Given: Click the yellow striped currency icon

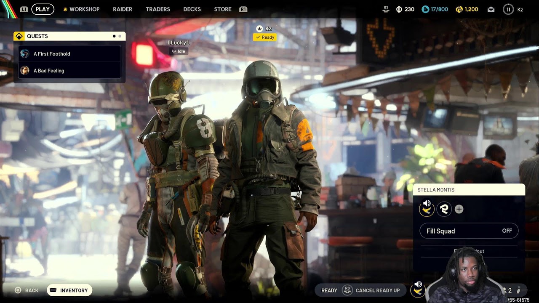Looking at the screenshot, I should 459,9.
